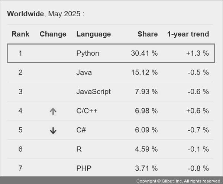Click the Change column header
Viewport: 223px width, 184px height.
[53, 34]
